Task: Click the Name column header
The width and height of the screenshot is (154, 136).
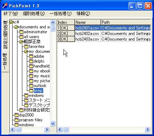Action: (x=88, y=22)
